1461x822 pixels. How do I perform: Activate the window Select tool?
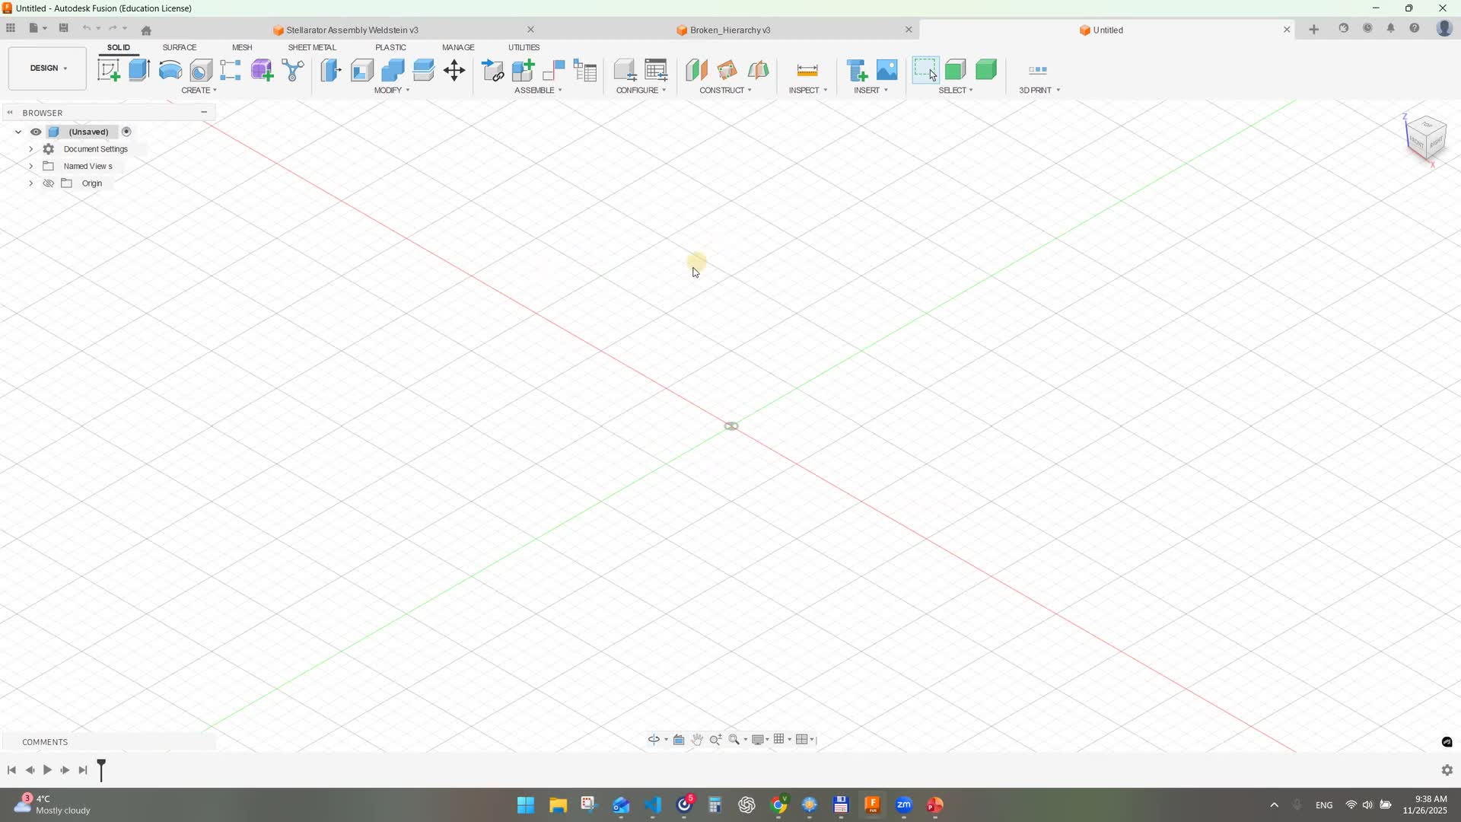pos(925,70)
